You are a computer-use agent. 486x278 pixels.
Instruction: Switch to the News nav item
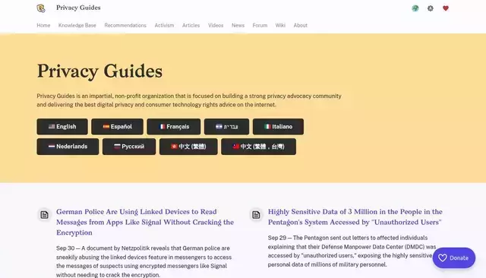tap(238, 25)
